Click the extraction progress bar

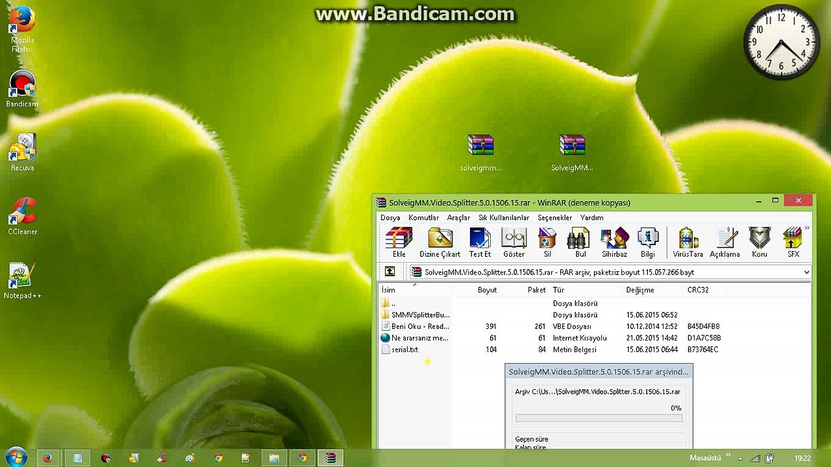point(599,418)
